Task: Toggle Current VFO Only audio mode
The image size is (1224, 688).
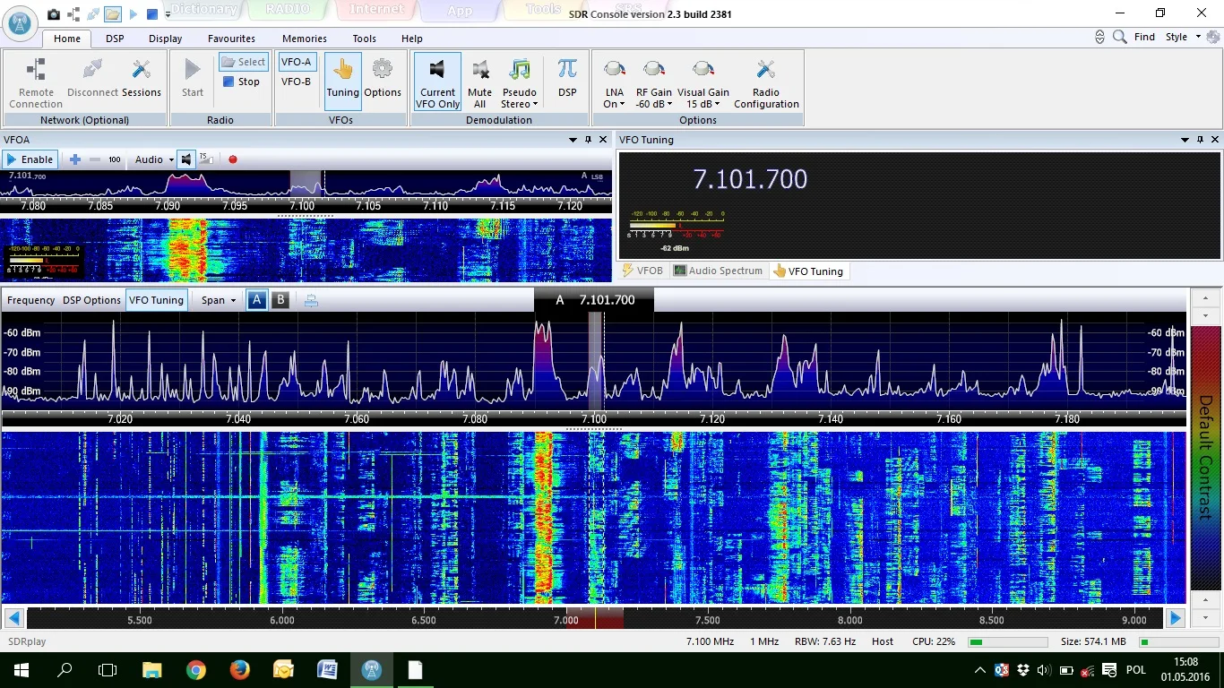Action: point(437,71)
